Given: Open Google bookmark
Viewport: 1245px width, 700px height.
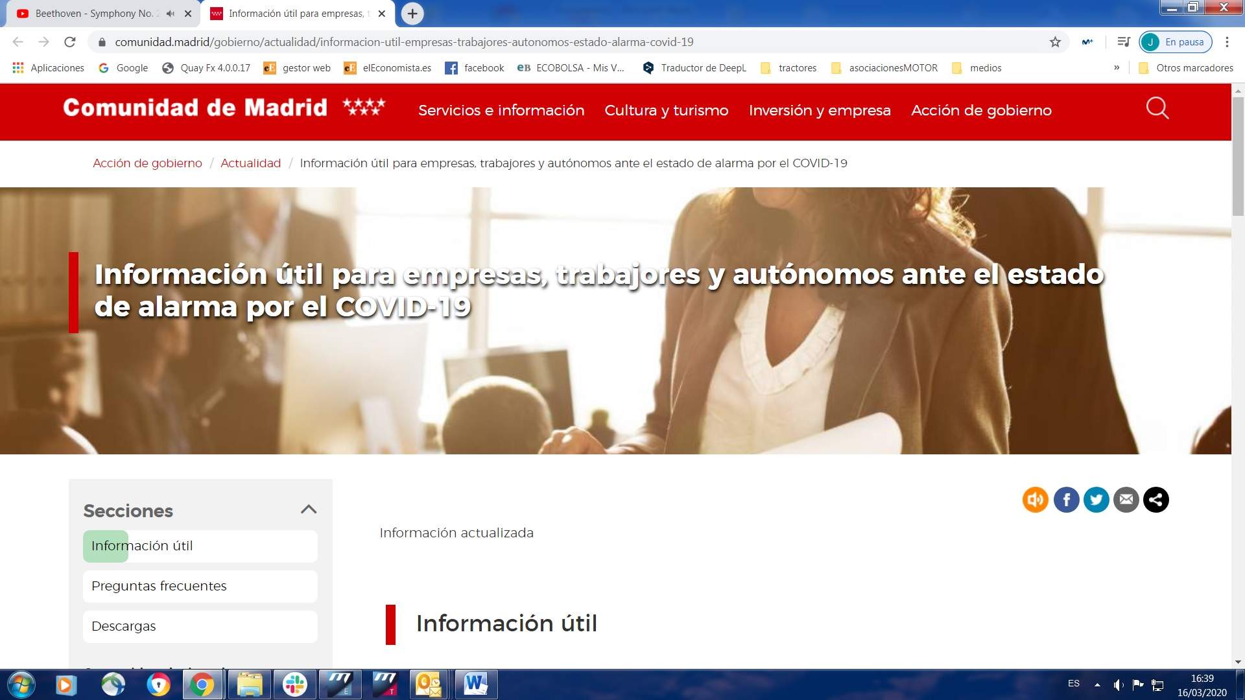Looking at the screenshot, I should click(123, 68).
